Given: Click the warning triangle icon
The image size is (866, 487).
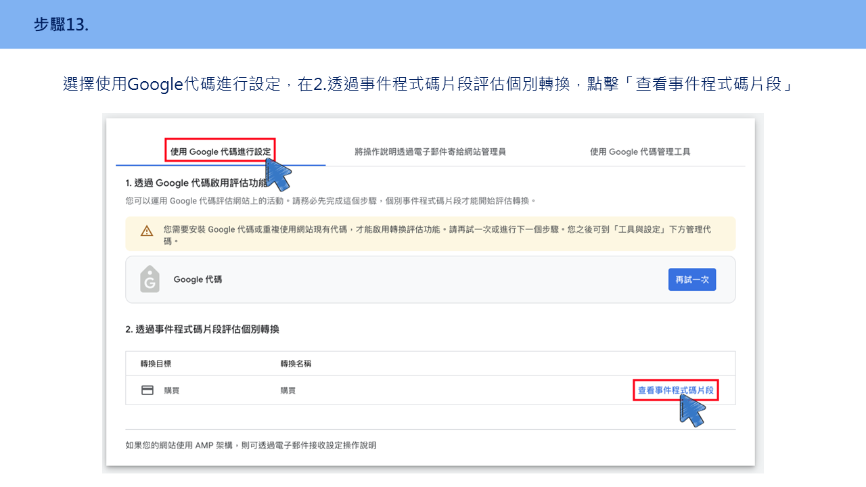Looking at the screenshot, I should click(x=147, y=231).
